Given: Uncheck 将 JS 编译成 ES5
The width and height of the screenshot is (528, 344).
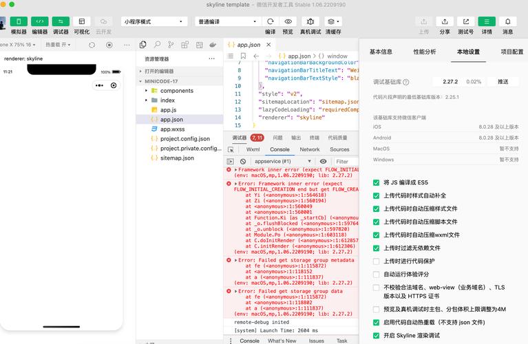Looking at the screenshot, I should coord(376,182).
